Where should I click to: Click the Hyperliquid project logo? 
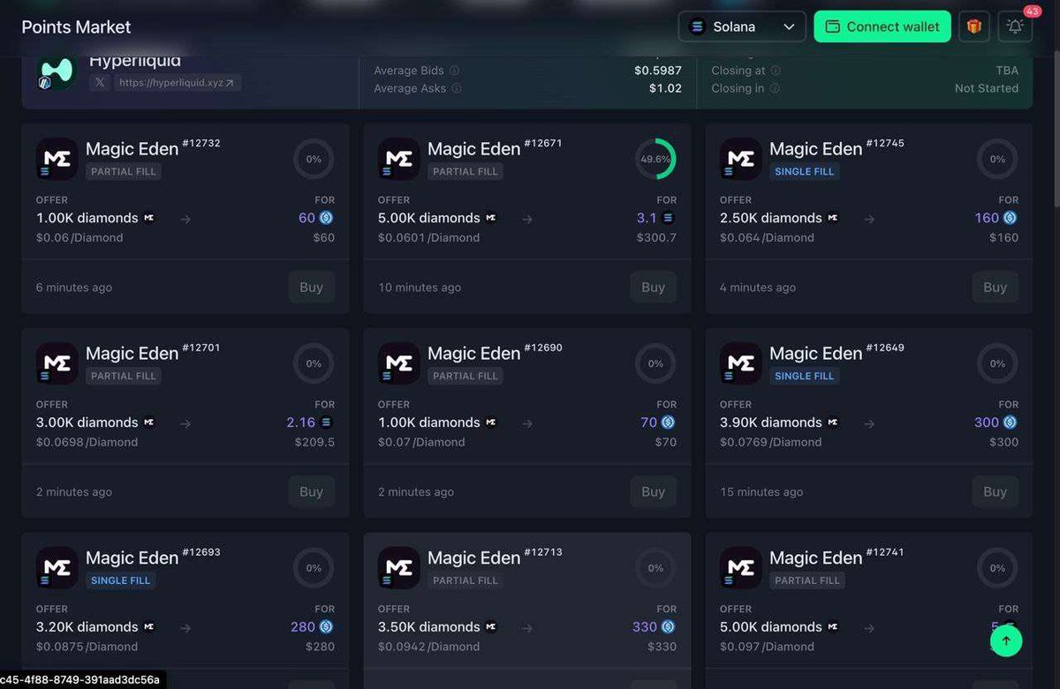[57, 72]
